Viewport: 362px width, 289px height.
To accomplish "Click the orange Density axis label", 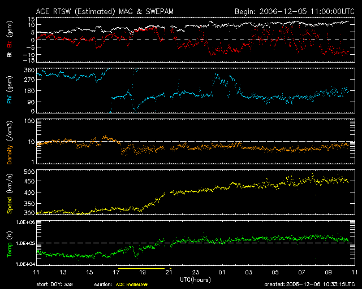I will point(9,143).
